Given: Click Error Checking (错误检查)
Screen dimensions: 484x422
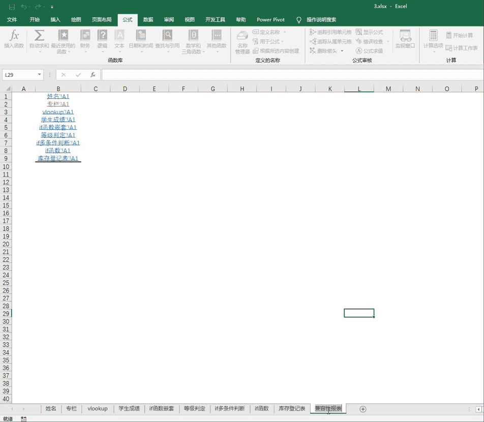Looking at the screenshot, I should tap(369, 41).
